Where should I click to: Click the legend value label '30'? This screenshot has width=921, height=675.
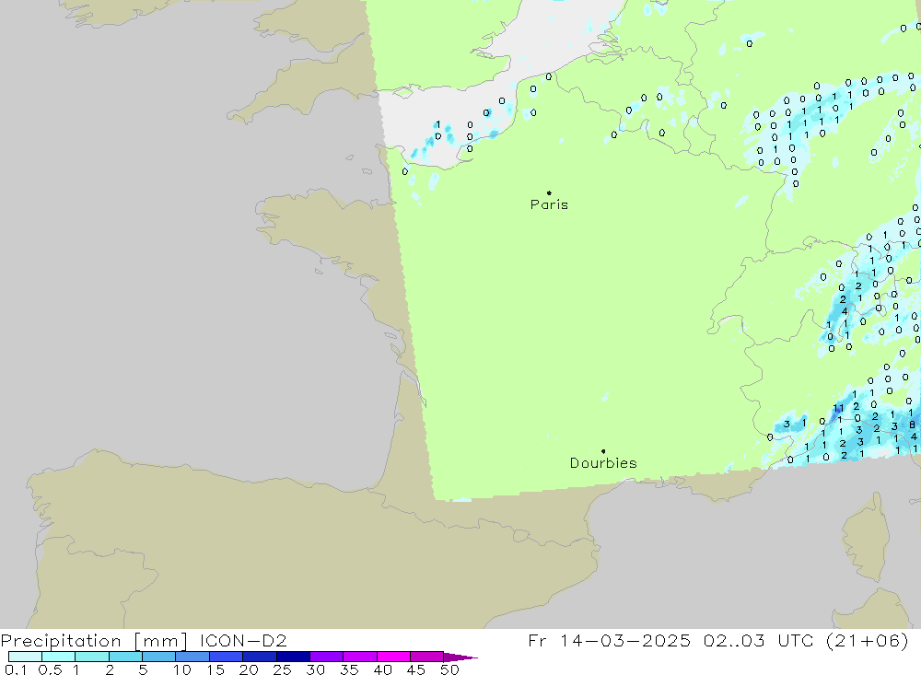(315, 669)
